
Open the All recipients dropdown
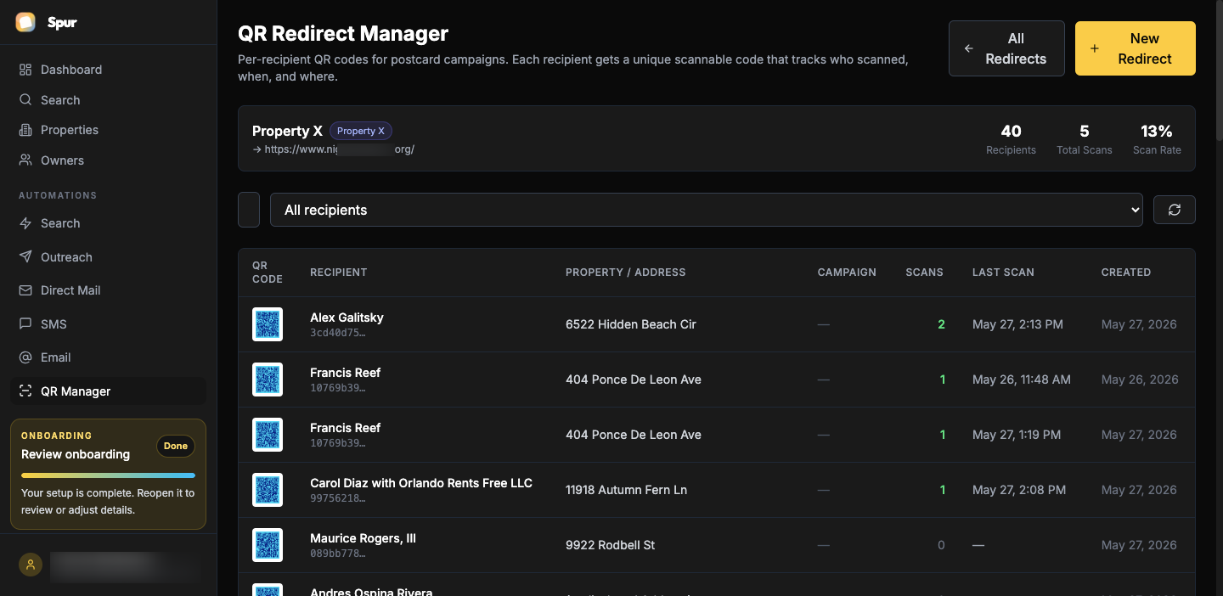pos(707,210)
